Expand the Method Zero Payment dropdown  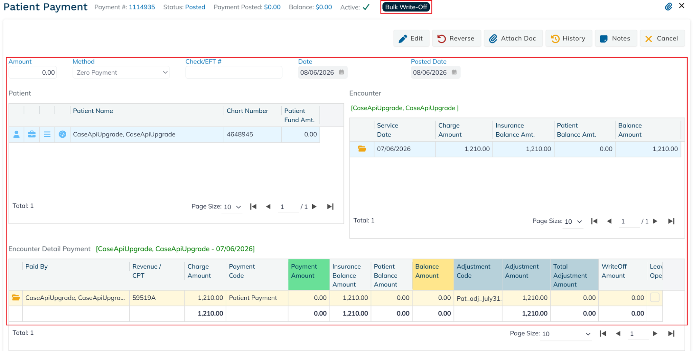pos(121,73)
